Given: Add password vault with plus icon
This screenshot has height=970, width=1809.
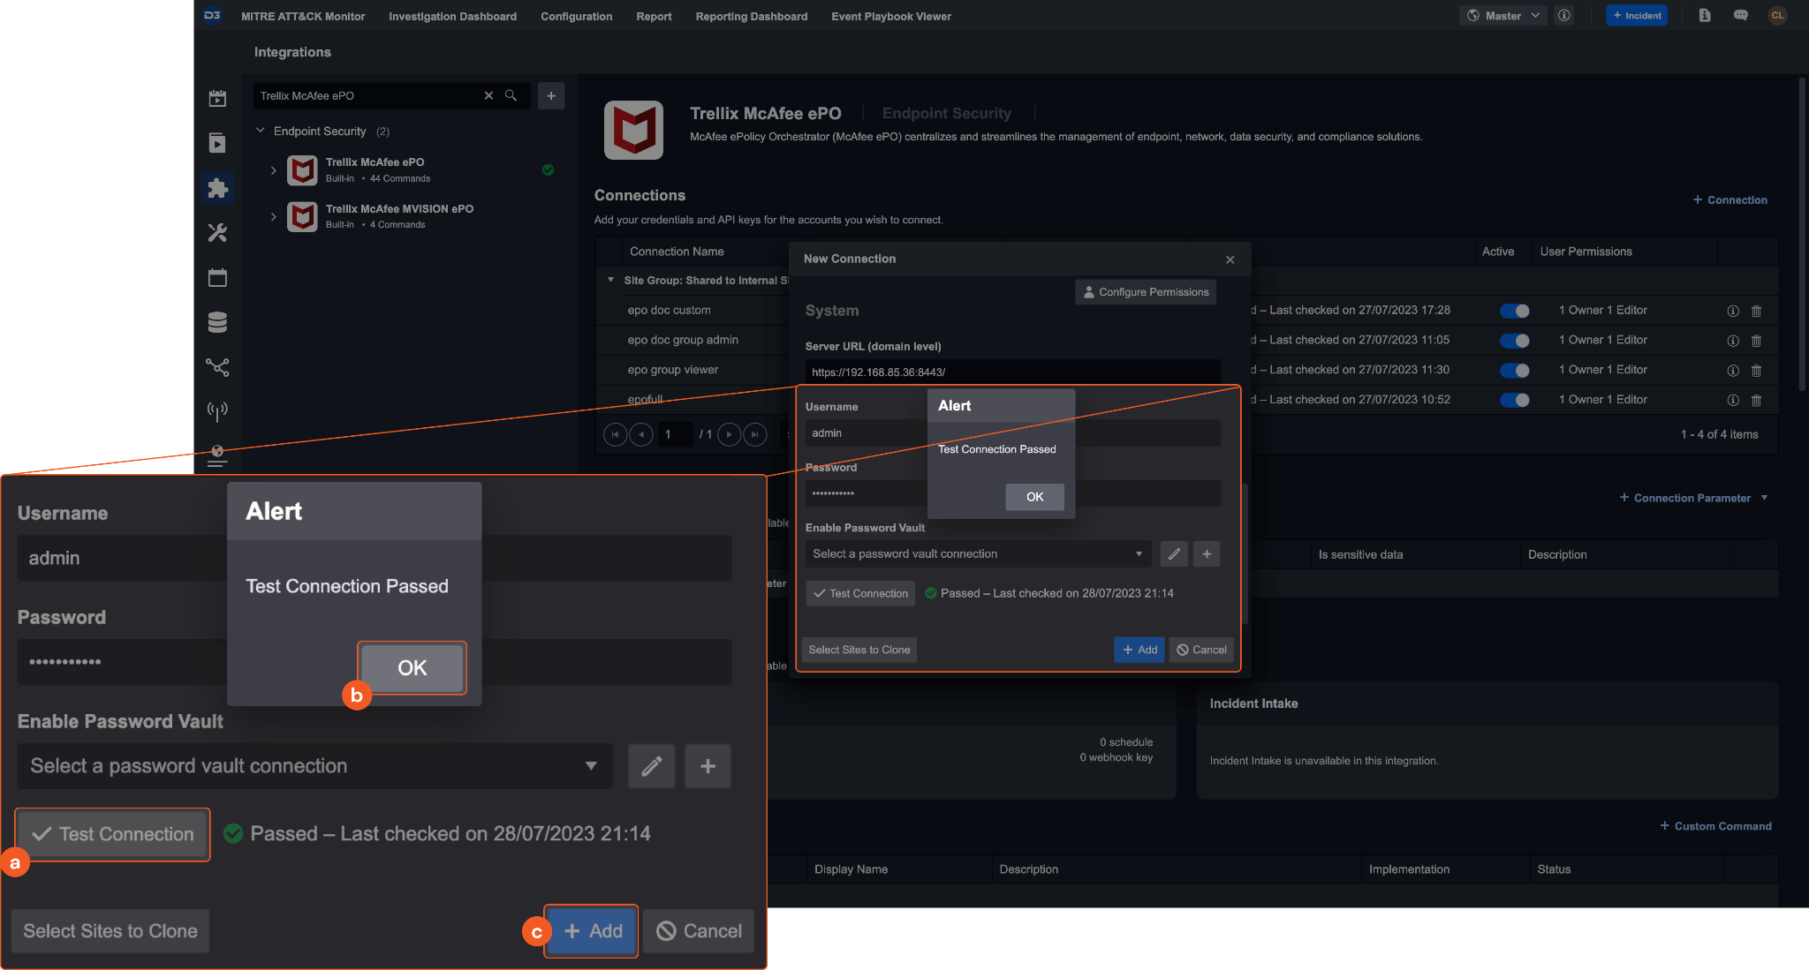Looking at the screenshot, I should (1207, 554).
